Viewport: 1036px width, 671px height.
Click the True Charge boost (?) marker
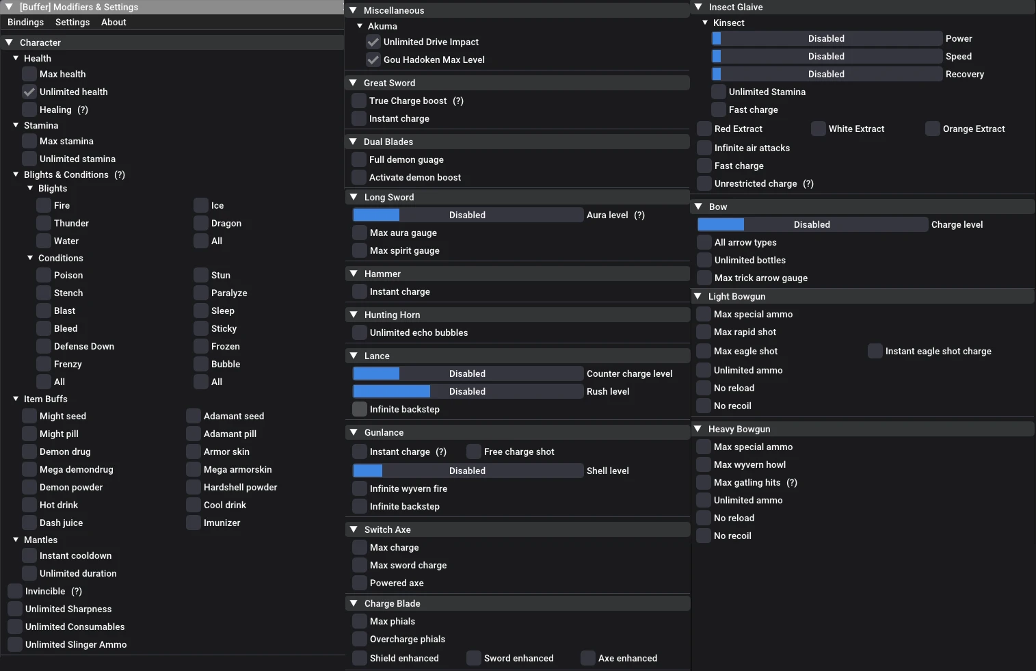click(x=458, y=101)
